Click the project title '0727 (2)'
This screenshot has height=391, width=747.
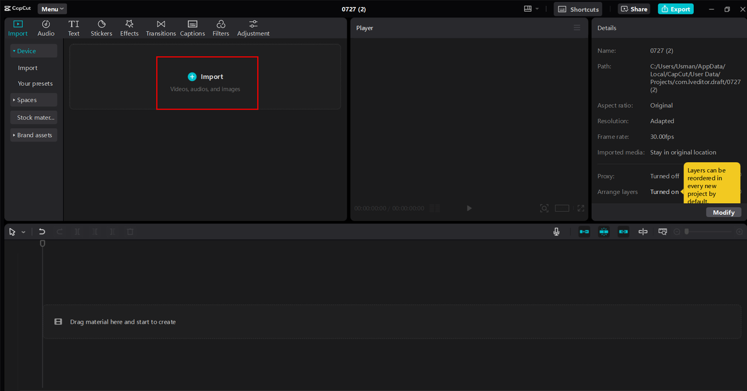pos(354,9)
